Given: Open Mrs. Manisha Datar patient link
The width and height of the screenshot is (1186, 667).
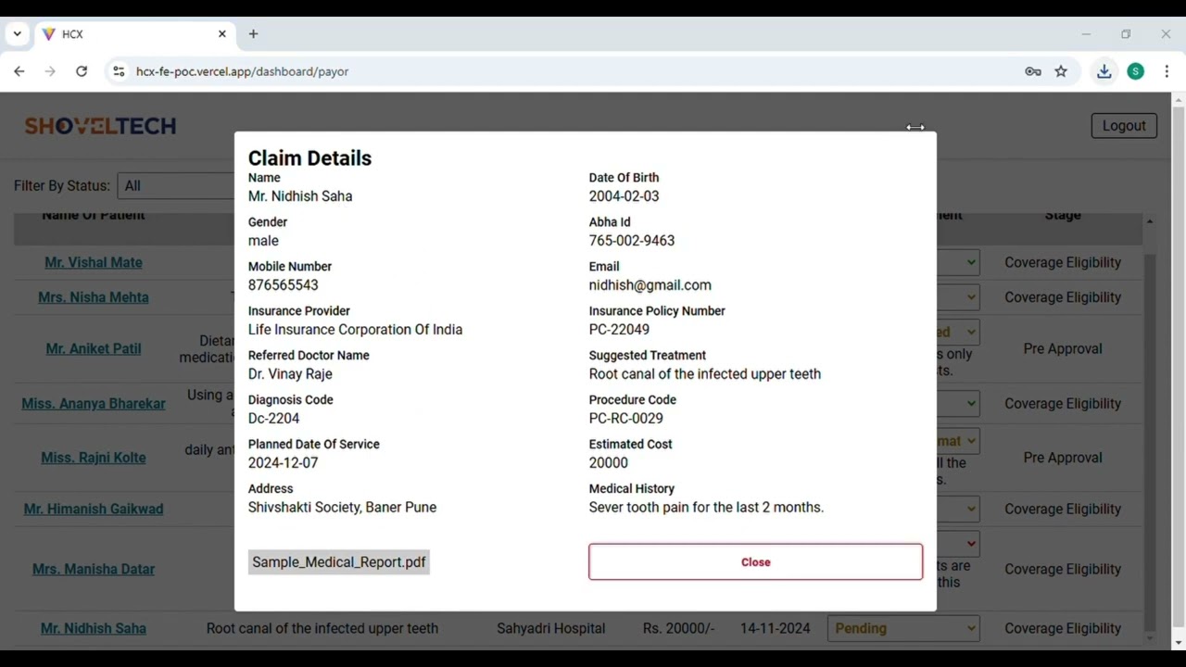Looking at the screenshot, I should tap(94, 569).
